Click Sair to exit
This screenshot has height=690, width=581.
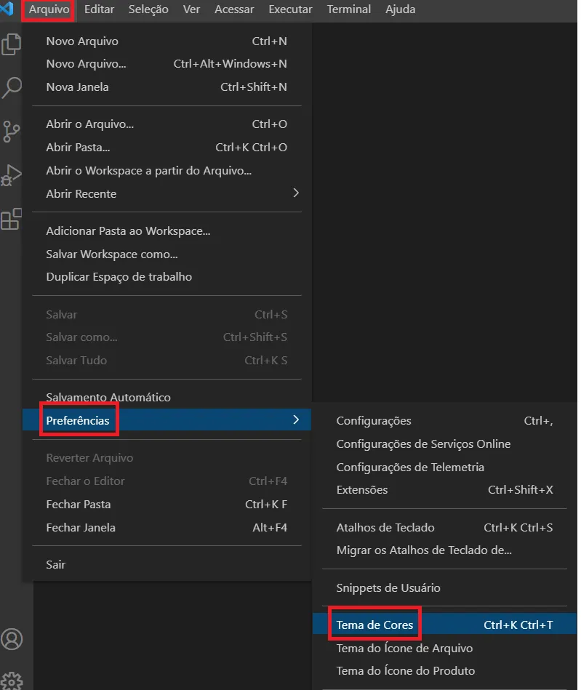[167, 565]
